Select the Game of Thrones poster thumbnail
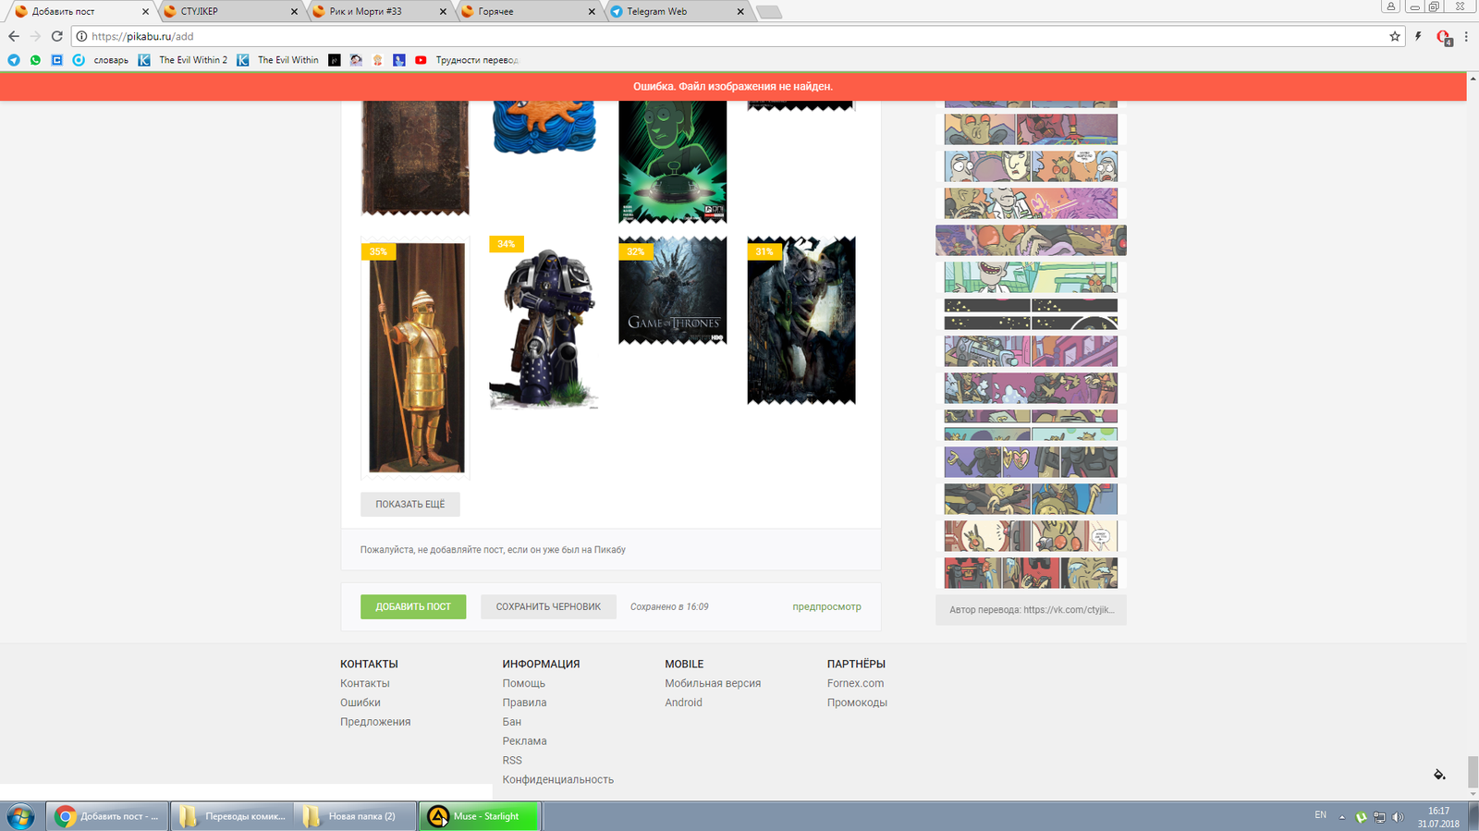 click(x=672, y=291)
